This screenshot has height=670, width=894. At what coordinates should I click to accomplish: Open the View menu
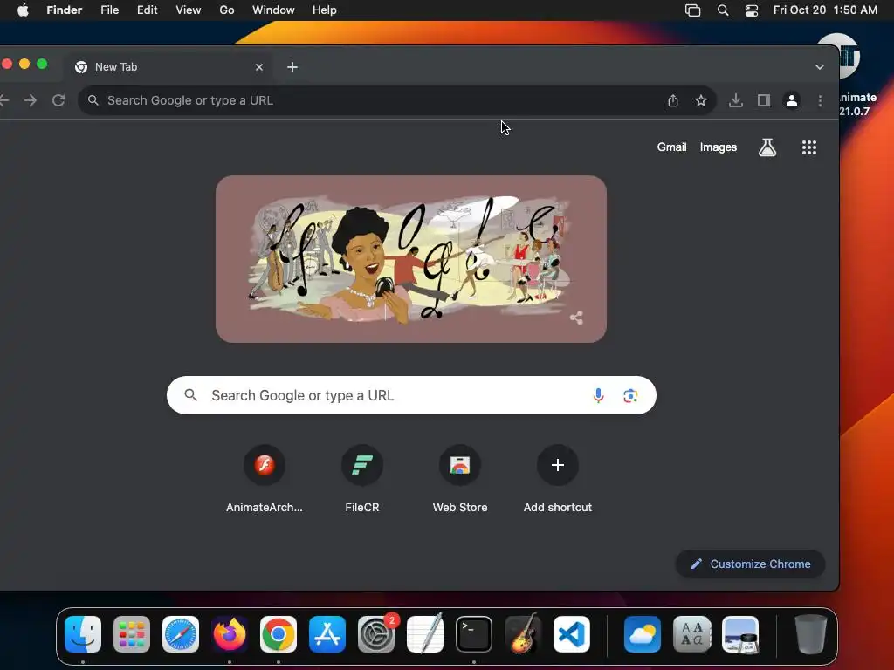pos(189,10)
